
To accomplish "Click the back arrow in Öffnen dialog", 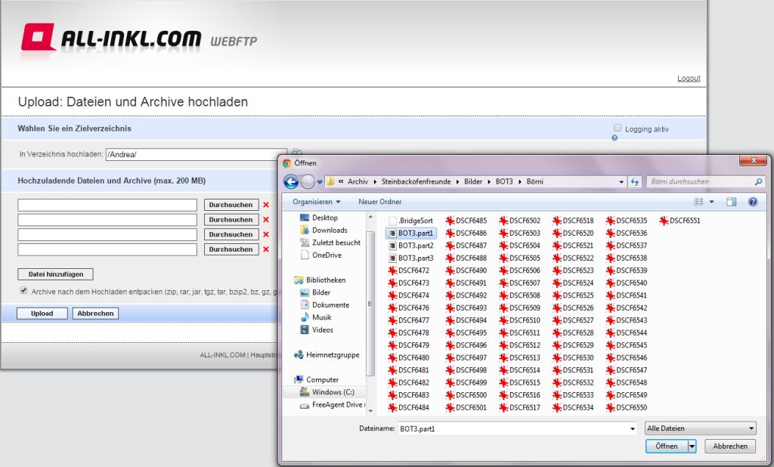I will 291,182.
